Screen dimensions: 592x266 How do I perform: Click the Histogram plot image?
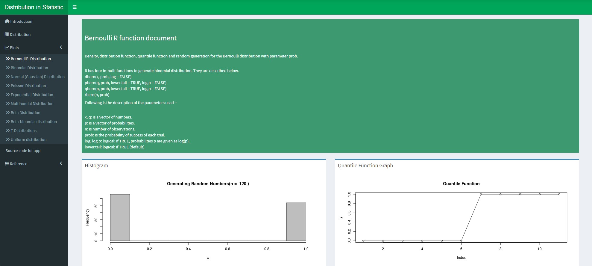click(x=204, y=220)
